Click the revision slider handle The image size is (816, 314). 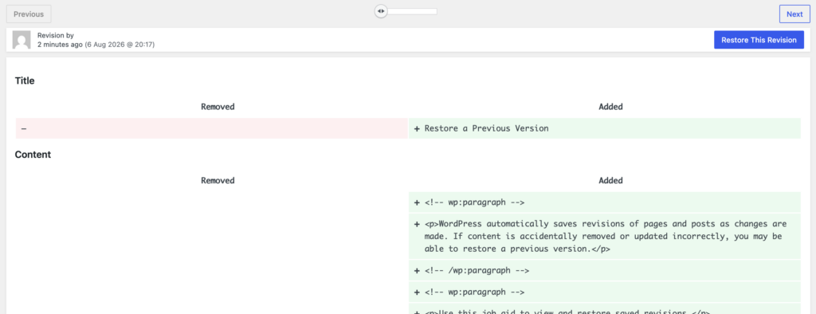[381, 11]
